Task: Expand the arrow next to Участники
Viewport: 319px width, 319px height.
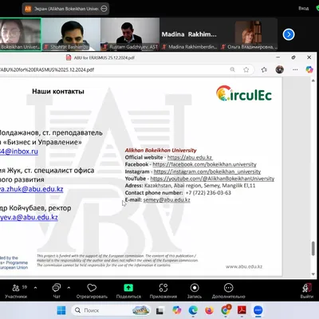Action: pyautogui.click(x=35, y=288)
